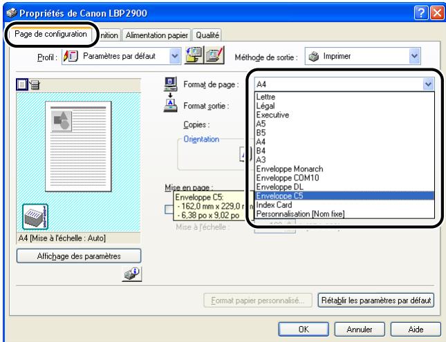Image resolution: width=446 pixels, height=342 pixels.
Task: Switch to Qualité tab
Action: (x=207, y=35)
